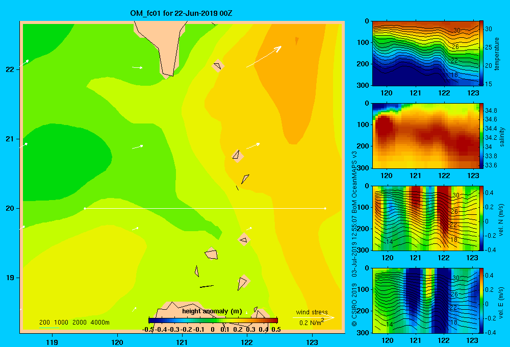Click the vel. N panel's vertical color bar
This screenshot has width=510, height=347.
tap(481, 218)
